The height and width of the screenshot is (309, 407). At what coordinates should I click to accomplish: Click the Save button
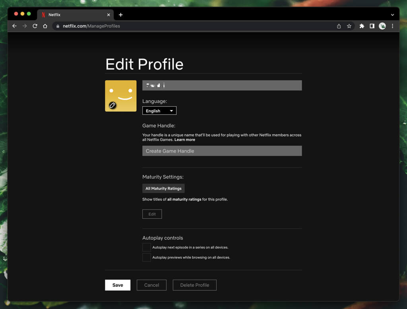118,285
